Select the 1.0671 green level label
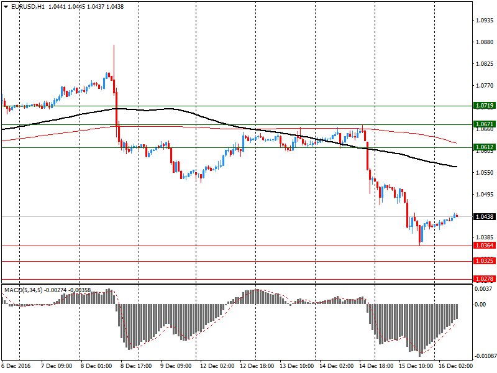 (485, 124)
